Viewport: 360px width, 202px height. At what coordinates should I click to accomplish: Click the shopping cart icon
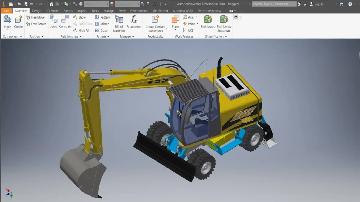coord(341,4)
